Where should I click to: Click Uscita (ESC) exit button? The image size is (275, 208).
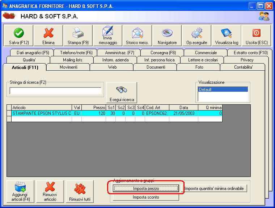257,35
